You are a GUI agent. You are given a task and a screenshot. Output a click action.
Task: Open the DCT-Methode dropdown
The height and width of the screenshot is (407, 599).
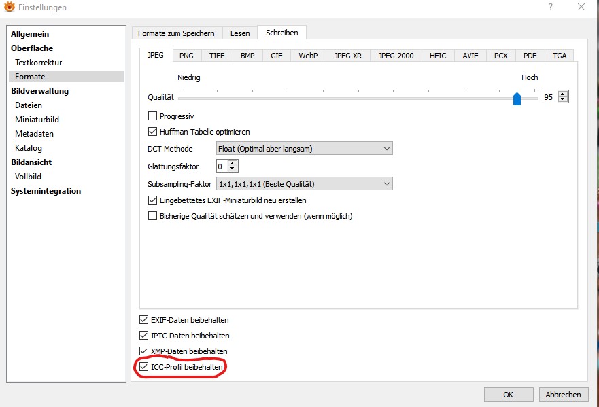[304, 149]
